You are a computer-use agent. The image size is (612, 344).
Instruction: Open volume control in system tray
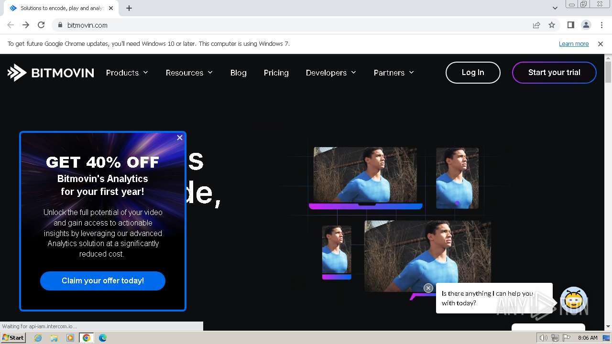click(x=543, y=338)
